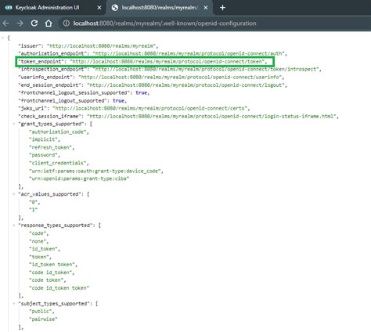Click the authorization endpoint auth URL
This screenshot has width=371, height=332.
[x=189, y=53]
